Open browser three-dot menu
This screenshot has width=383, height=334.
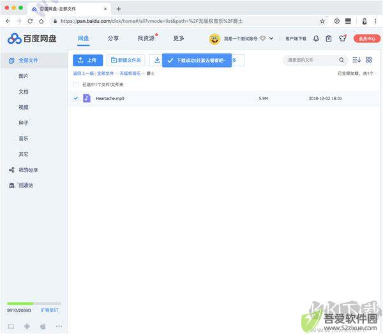click(x=375, y=21)
